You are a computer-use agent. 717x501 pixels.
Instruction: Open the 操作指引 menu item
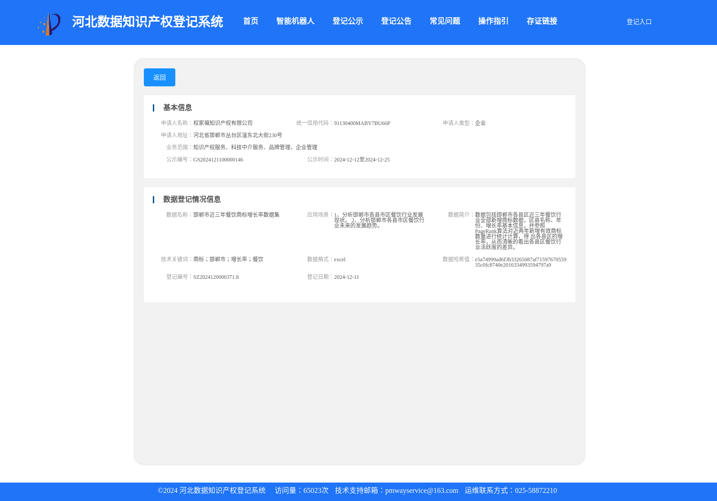pos(493,21)
